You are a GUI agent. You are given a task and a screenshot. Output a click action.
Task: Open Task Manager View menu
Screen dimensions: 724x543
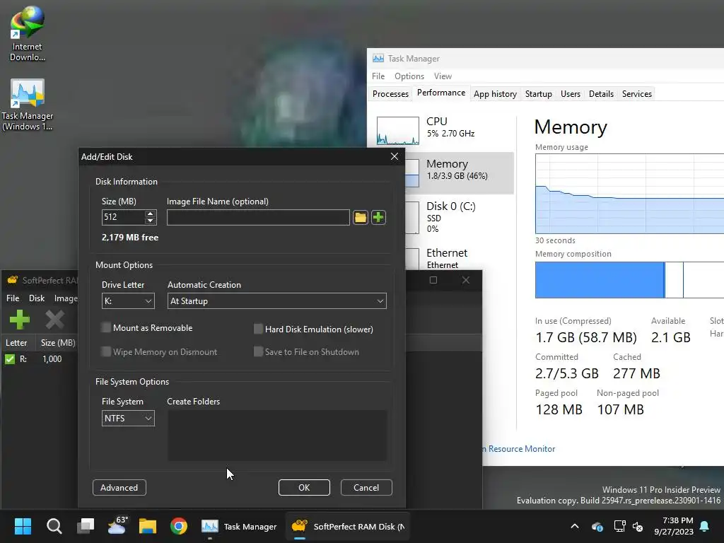pyautogui.click(x=443, y=76)
